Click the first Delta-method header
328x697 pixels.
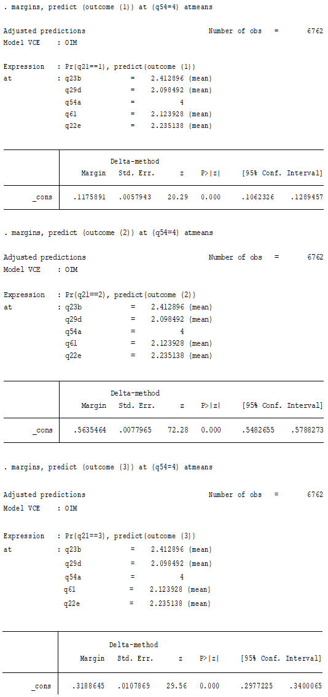pyautogui.click(x=135, y=161)
